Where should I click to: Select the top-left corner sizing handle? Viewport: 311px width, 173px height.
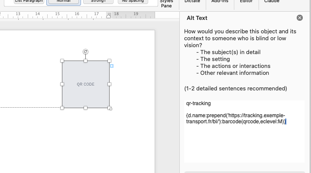click(x=62, y=61)
